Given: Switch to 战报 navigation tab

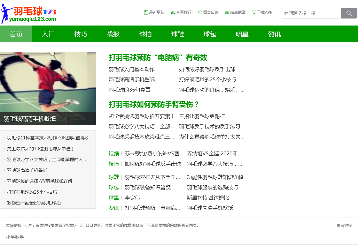Looking at the screenshot, I should pyautogui.click(x=113, y=34).
